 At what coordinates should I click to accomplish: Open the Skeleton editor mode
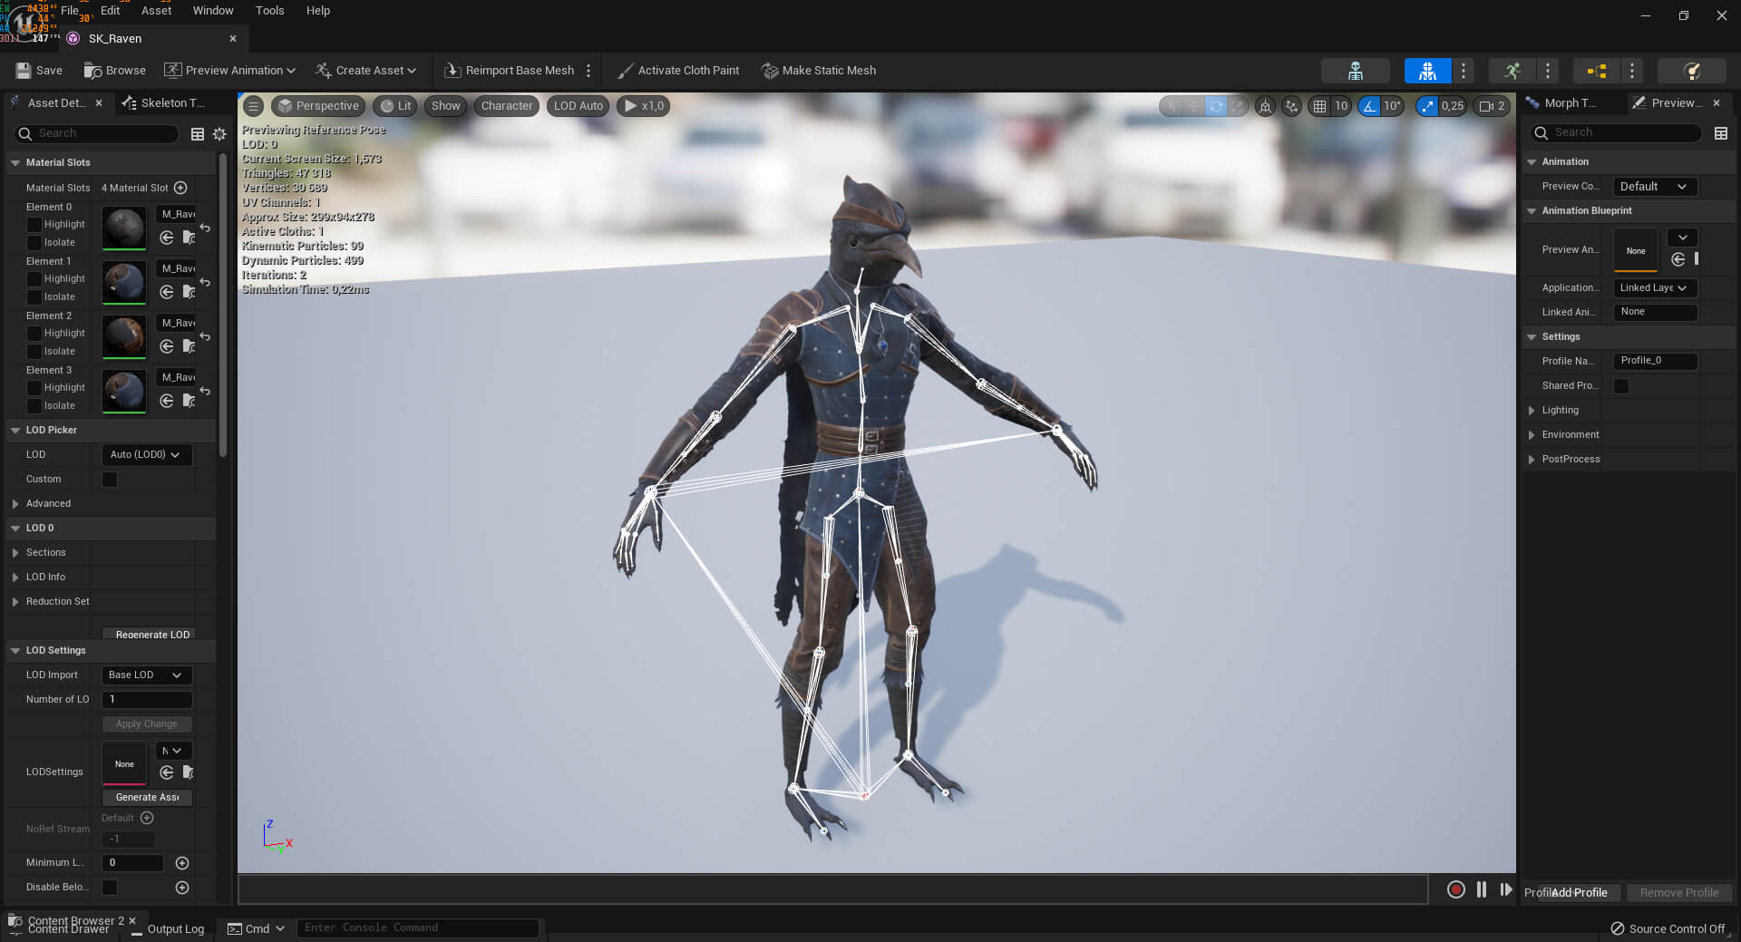[1355, 71]
